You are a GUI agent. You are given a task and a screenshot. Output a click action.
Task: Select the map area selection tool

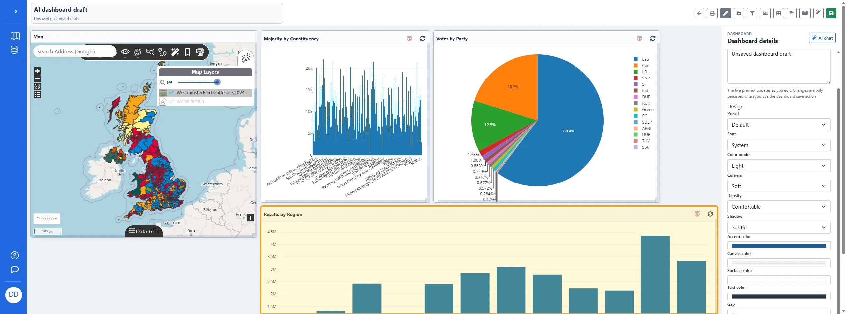coord(137,52)
